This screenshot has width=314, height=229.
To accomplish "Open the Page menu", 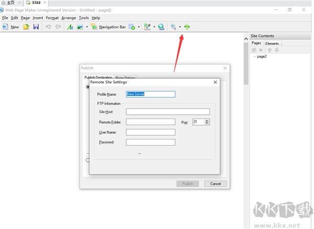I will [x=25, y=18].
